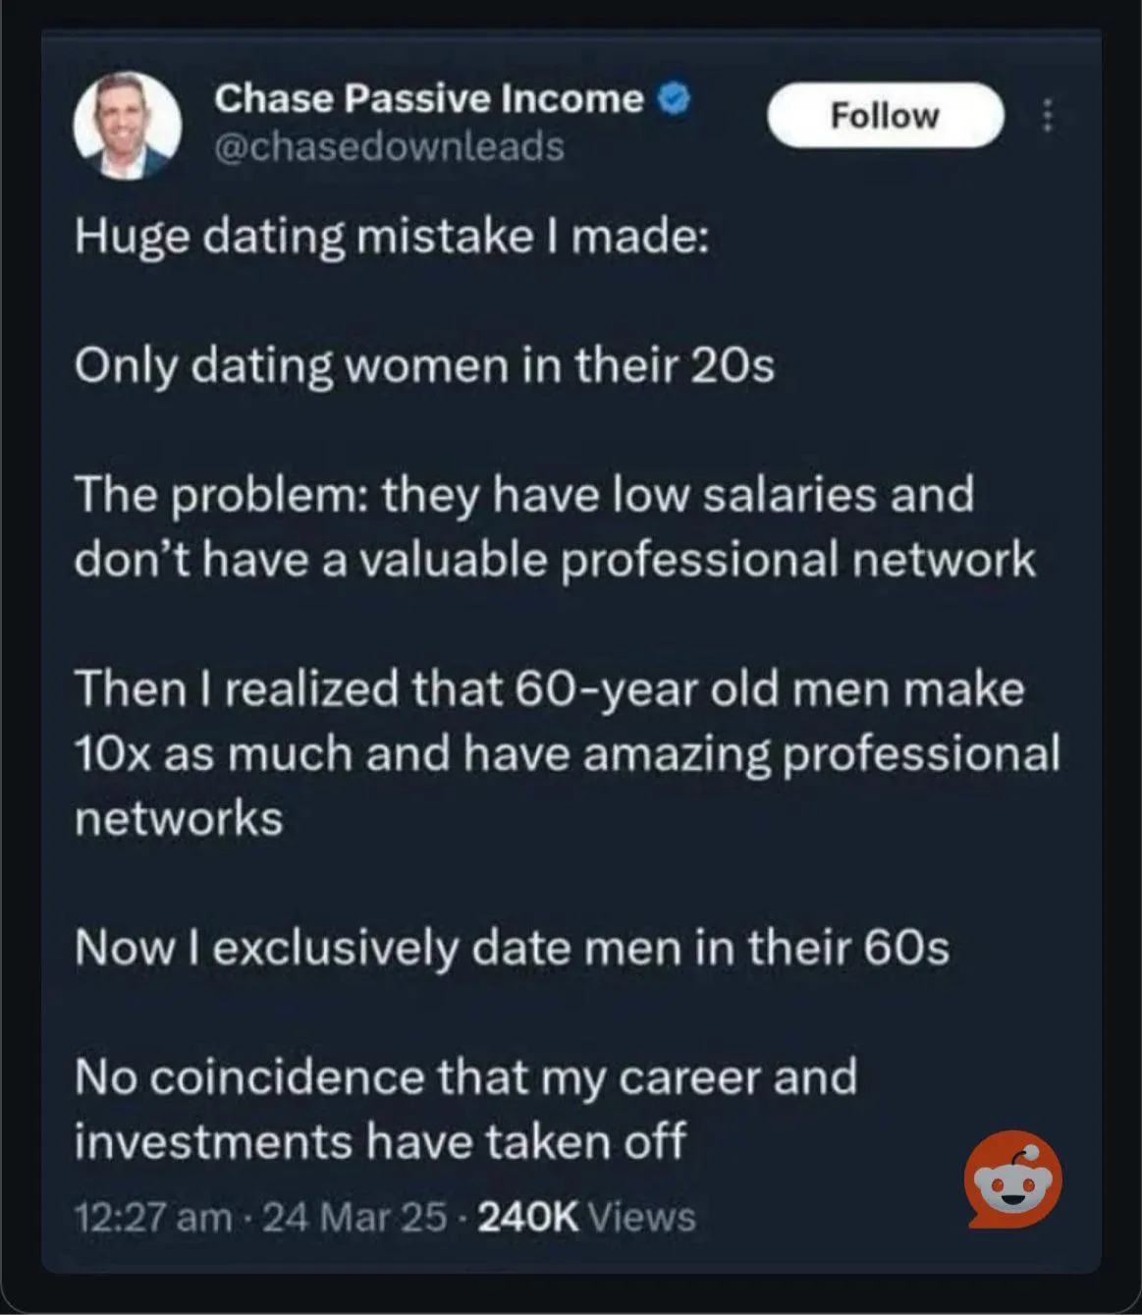This screenshot has width=1142, height=1315.
Task: Click the blue verified badge
Action: [676, 99]
